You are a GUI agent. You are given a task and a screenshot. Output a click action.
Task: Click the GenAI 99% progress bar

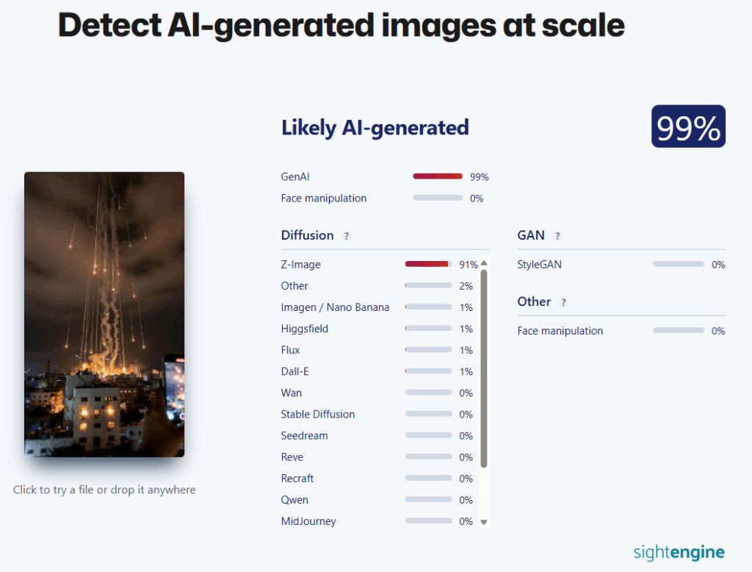438,176
